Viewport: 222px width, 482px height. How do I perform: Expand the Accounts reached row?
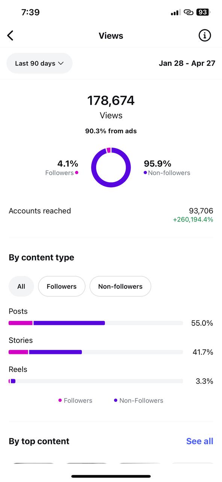click(111, 215)
